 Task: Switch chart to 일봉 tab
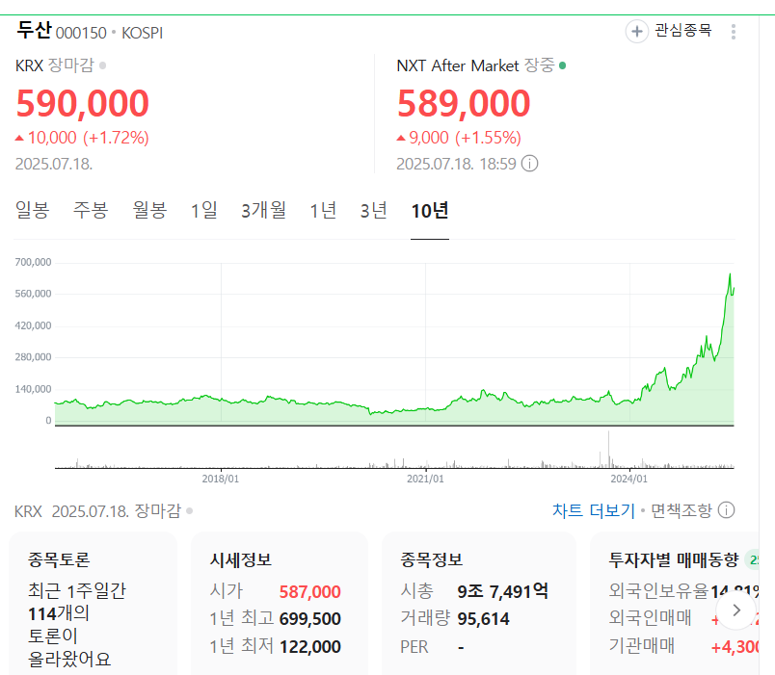(x=32, y=210)
